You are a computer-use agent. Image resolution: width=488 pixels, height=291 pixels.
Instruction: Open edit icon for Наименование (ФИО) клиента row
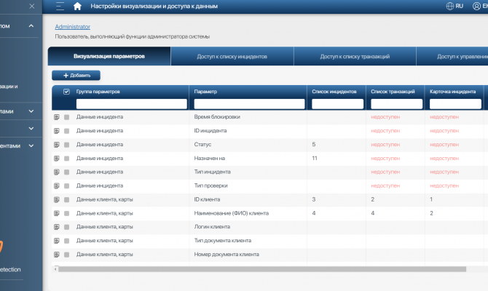point(57,213)
